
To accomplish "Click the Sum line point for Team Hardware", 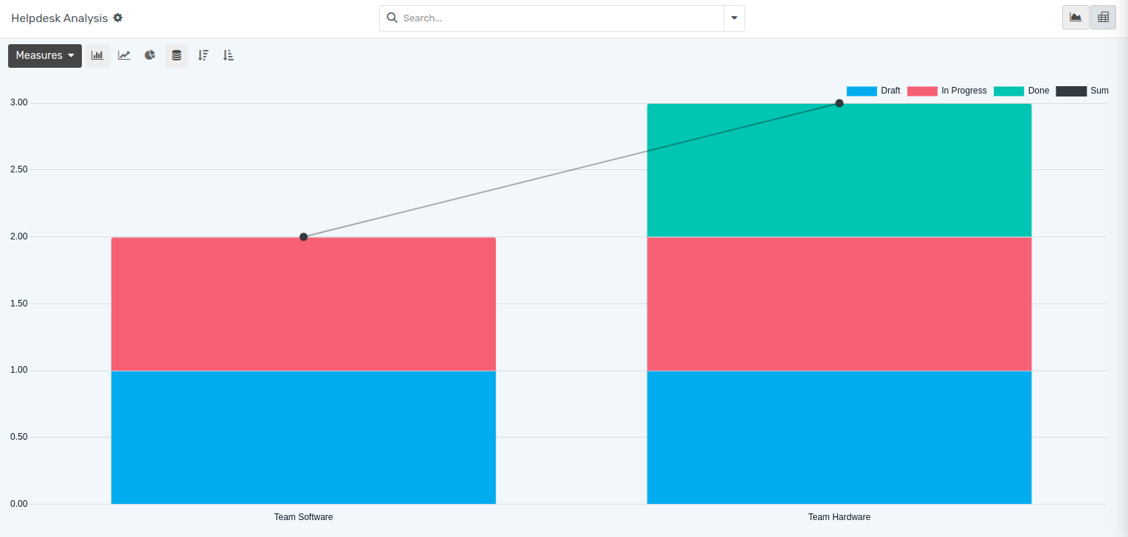I will click(839, 103).
